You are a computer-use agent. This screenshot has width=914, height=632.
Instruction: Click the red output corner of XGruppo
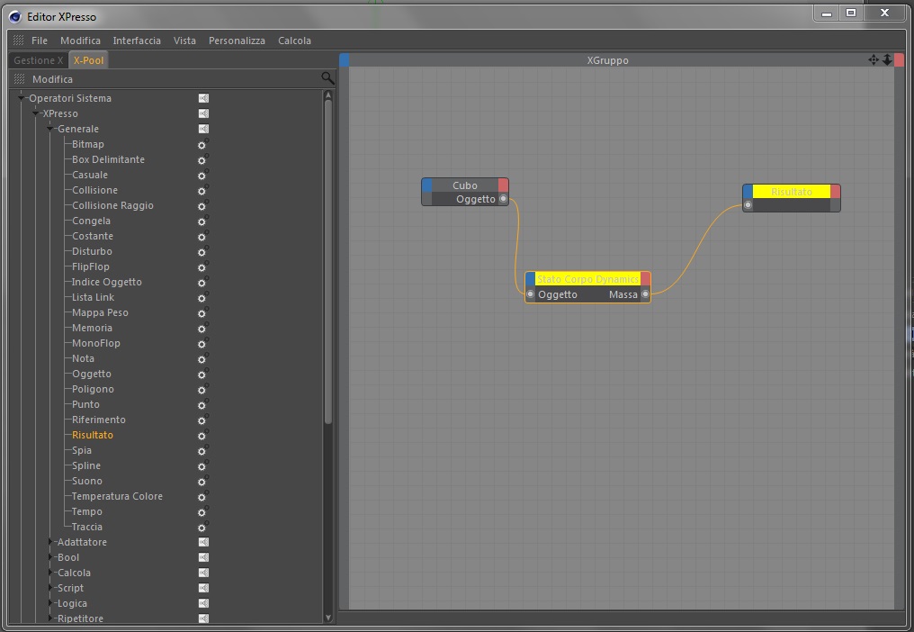click(900, 59)
